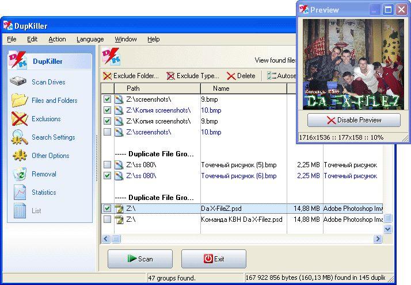Open the Action menu

click(57, 39)
